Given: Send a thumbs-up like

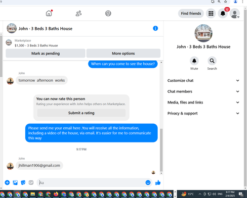Looking at the screenshot, I should [158, 183].
